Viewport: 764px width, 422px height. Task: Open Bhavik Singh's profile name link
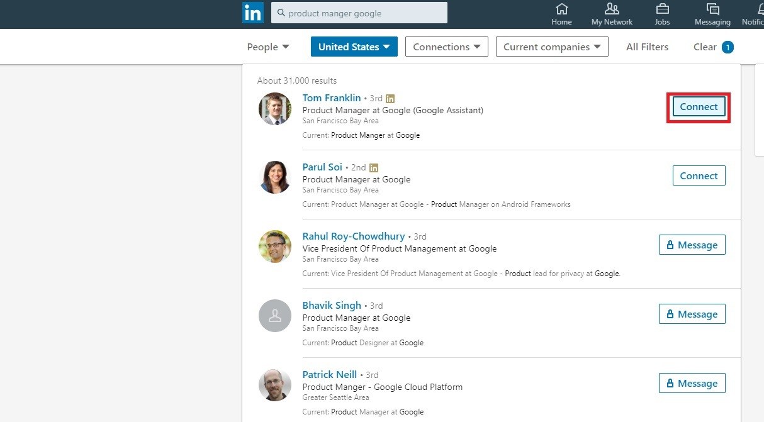pos(332,306)
